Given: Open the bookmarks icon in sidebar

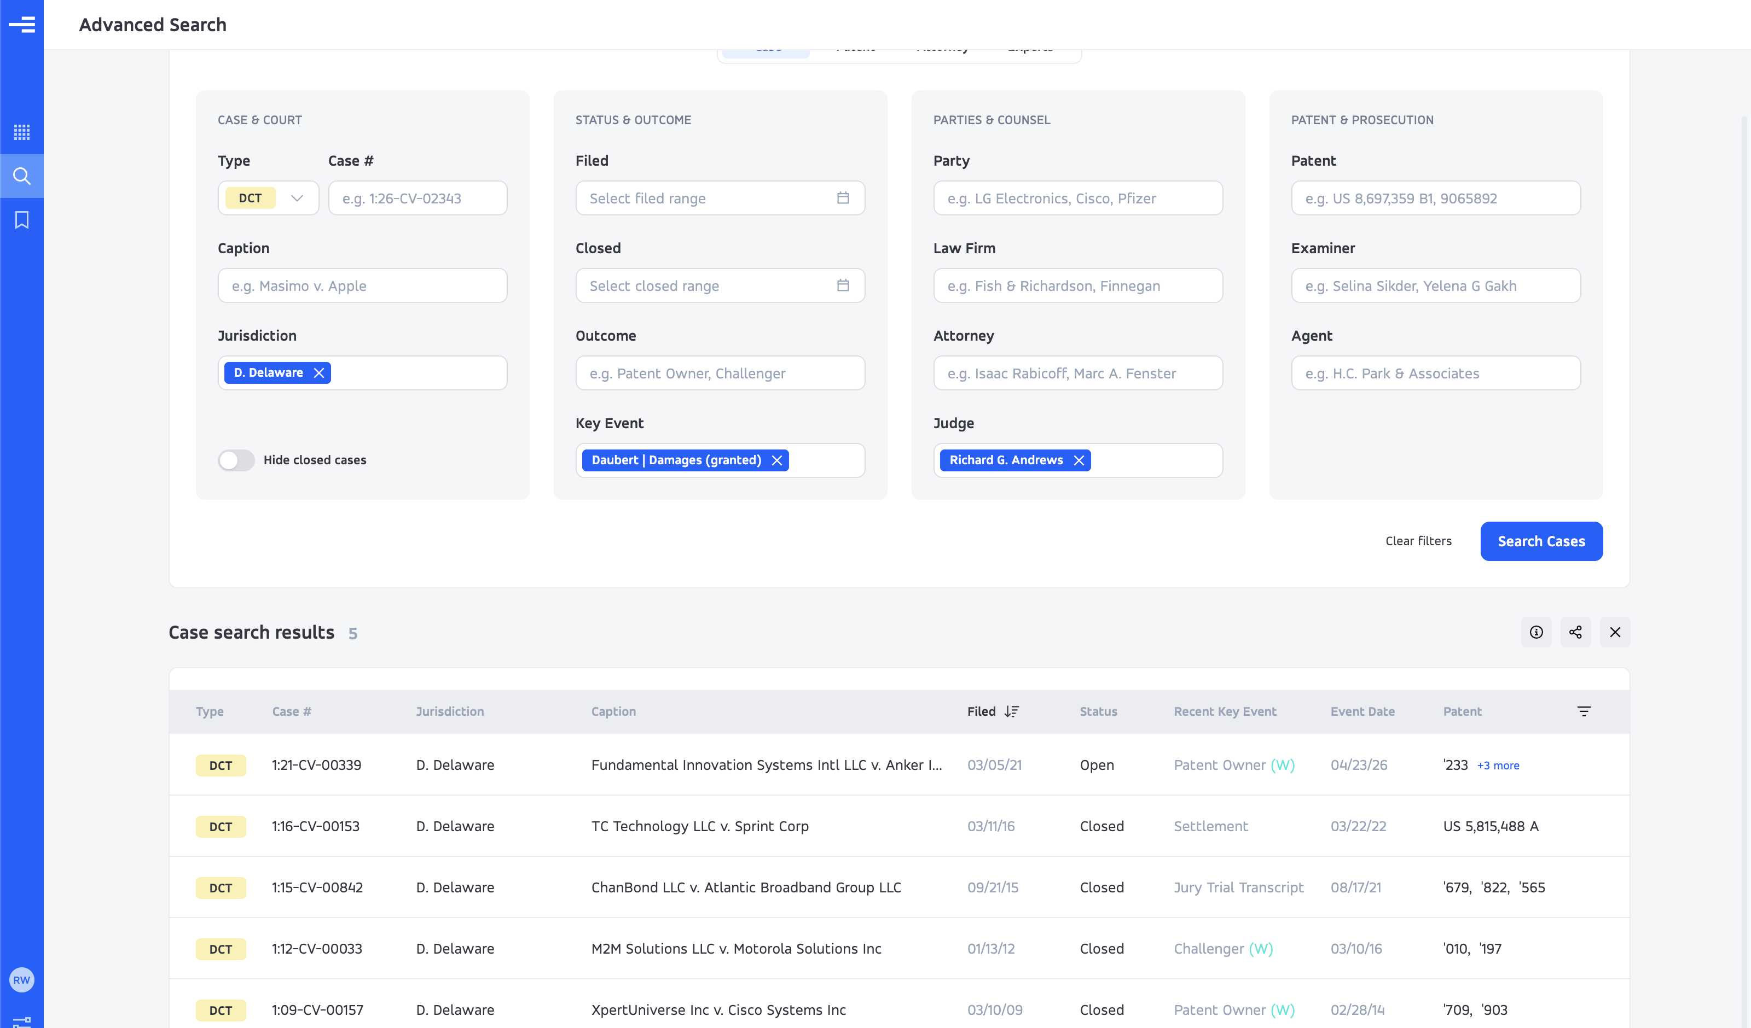Looking at the screenshot, I should [x=21, y=219].
